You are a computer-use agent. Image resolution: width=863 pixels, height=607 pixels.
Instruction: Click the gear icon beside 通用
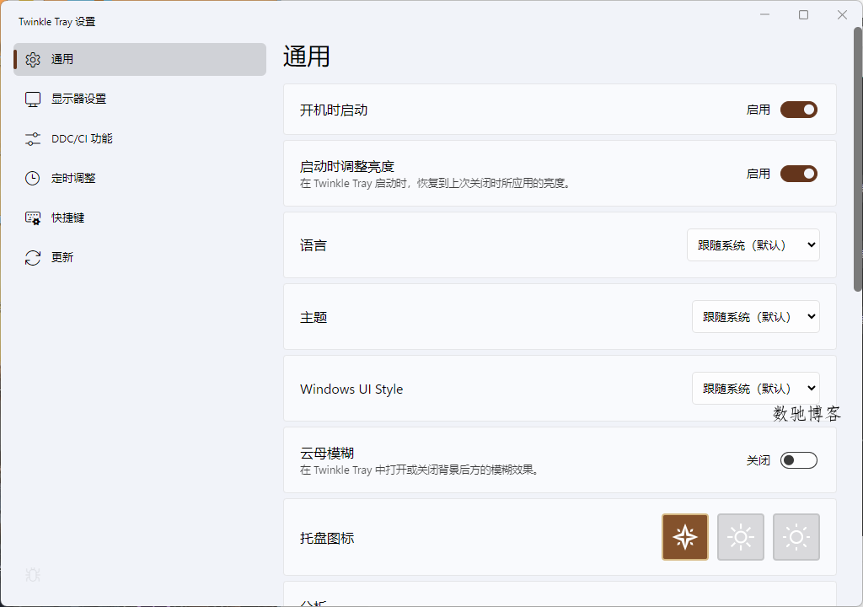(33, 60)
